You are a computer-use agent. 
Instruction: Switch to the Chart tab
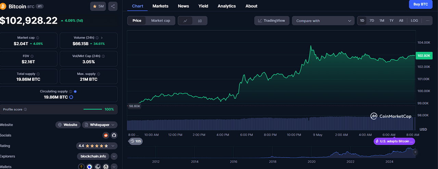coord(138,6)
